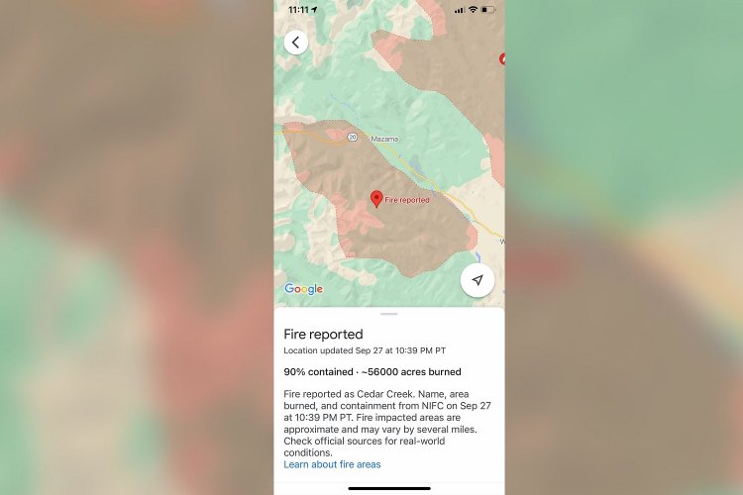
Task: Tap the back arrow button
Action: point(296,43)
